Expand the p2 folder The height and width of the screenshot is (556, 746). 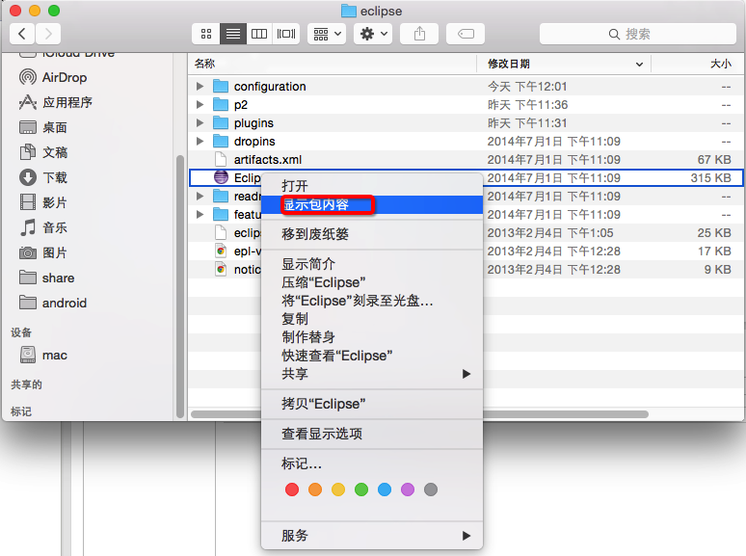200,105
